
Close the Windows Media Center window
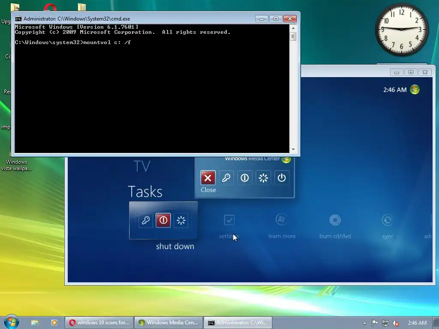coord(425,72)
